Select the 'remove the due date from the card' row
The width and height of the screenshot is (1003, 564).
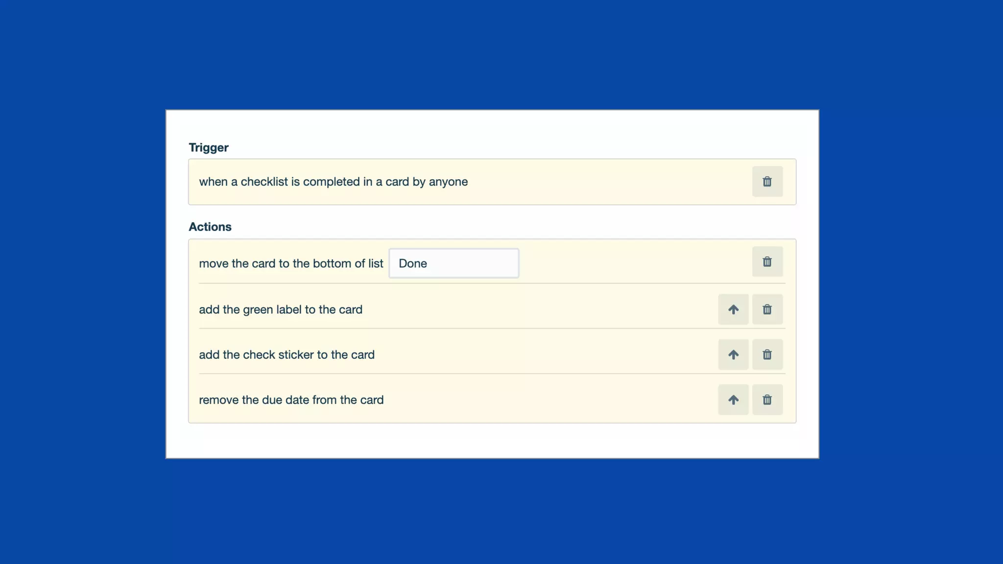click(x=291, y=400)
